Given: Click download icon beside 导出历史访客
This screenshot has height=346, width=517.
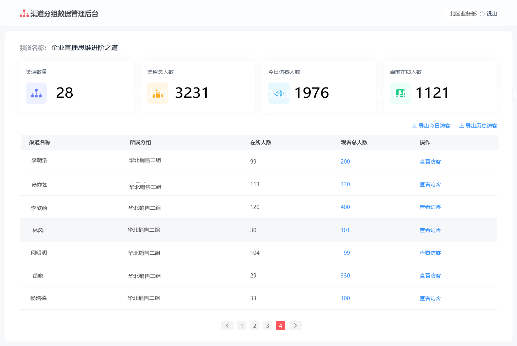Looking at the screenshot, I should coord(462,126).
